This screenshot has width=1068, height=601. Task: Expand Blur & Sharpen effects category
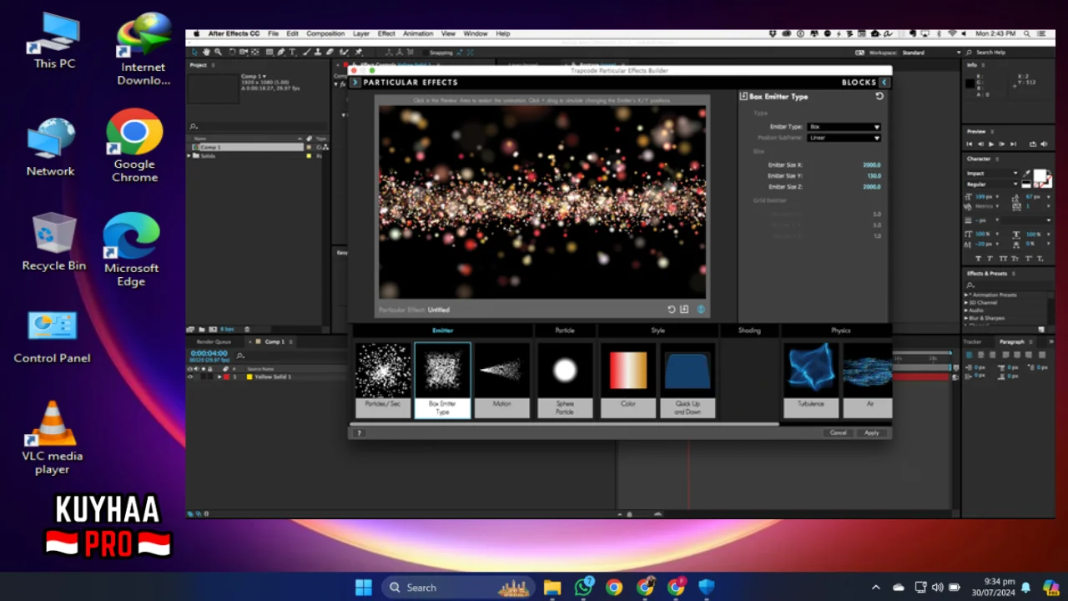click(966, 318)
